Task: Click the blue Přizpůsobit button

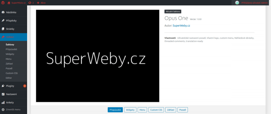Action: (115, 110)
